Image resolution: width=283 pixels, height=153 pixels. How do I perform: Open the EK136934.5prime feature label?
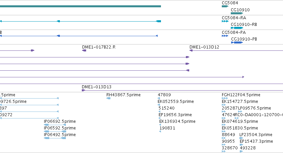pyautogui.click(x=177, y=121)
